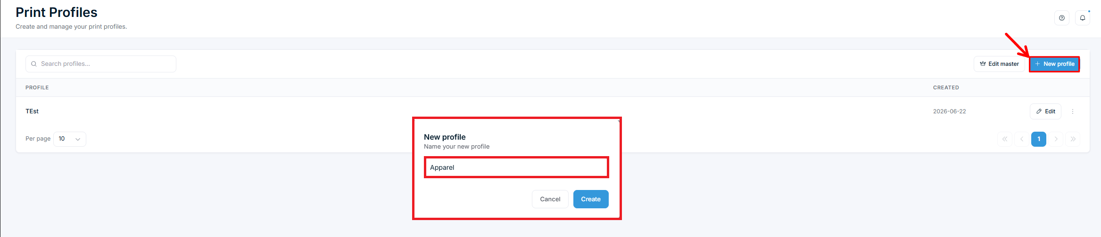Screen dimensions: 1101x237
Task: Go to previous page chevron
Action: (1021, 139)
